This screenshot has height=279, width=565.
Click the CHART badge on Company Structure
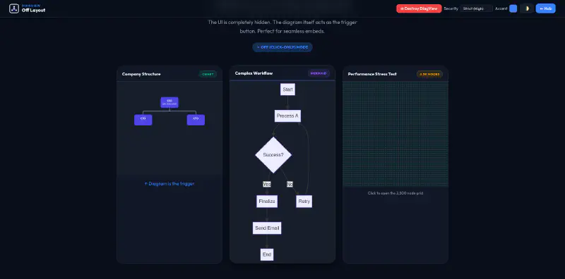pos(208,74)
